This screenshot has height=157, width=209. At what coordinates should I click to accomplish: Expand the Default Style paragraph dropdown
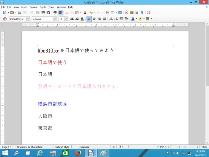(28, 19)
